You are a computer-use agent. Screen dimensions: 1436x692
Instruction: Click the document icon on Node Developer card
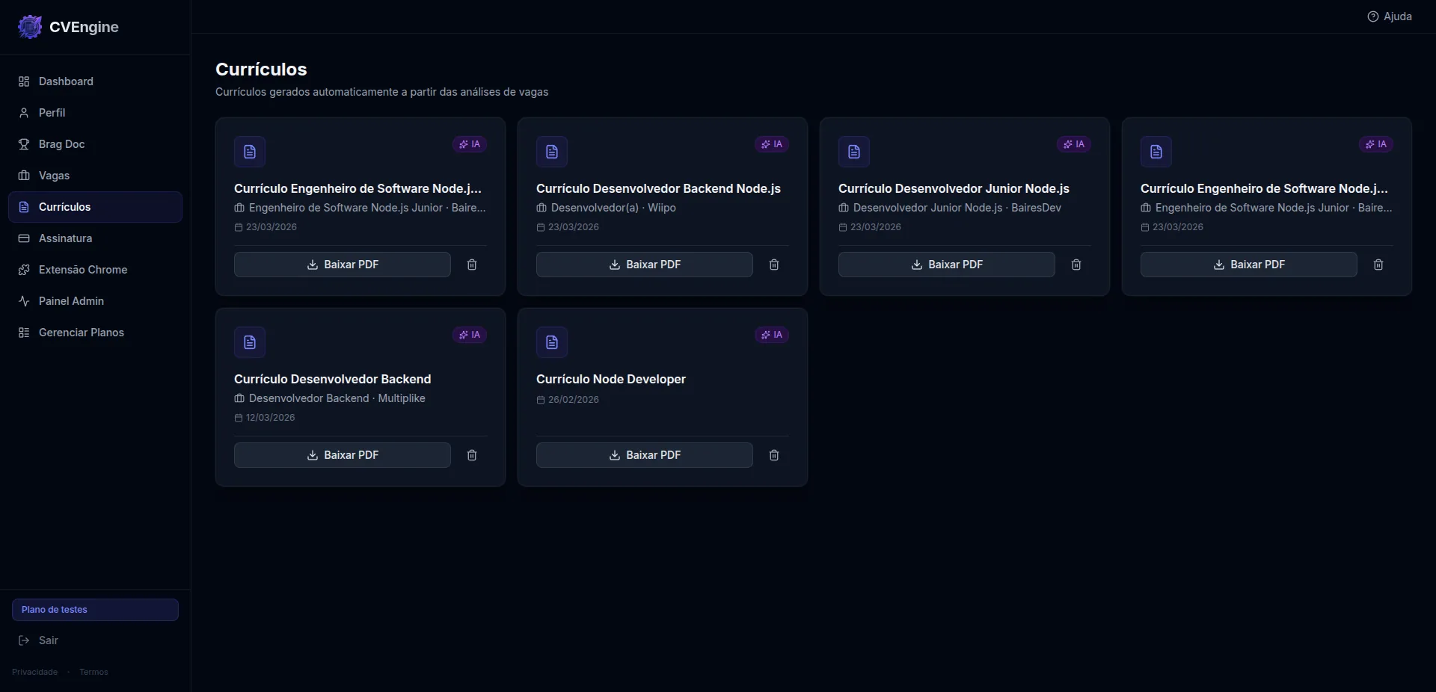click(x=552, y=342)
